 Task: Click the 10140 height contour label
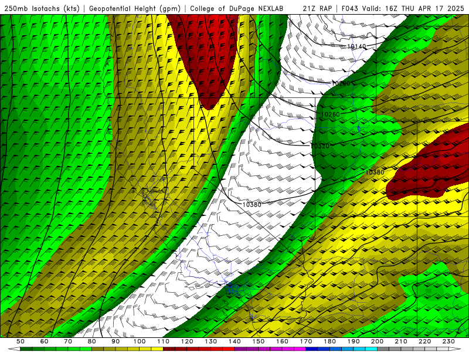pyautogui.click(x=356, y=46)
